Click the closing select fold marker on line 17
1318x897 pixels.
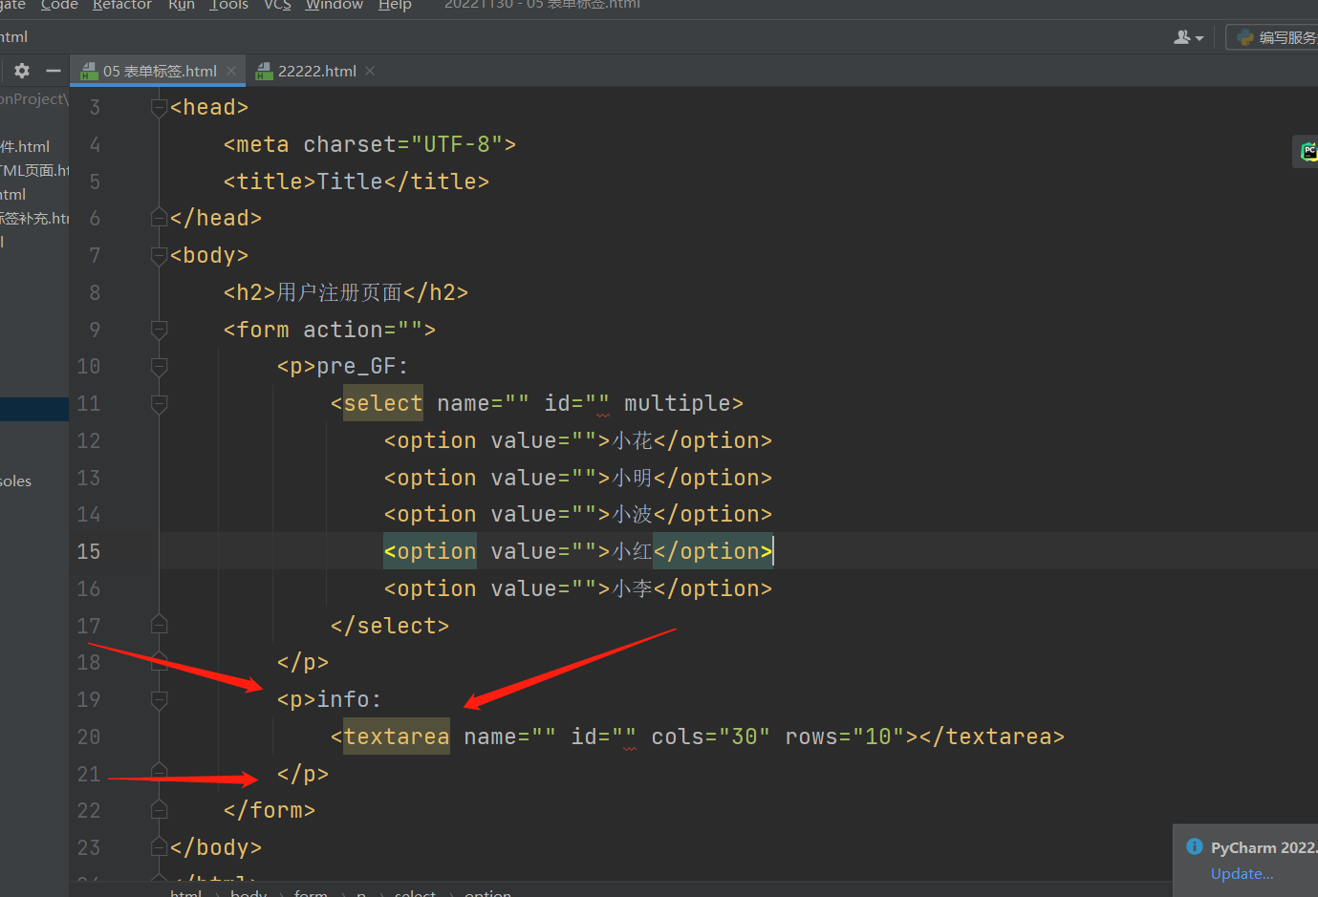(x=160, y=626)
